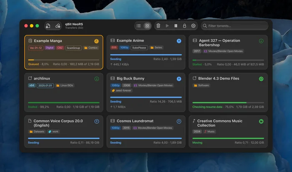Click the Filter torrents search field
Viewport: 292px width, 172px height.
234,26
